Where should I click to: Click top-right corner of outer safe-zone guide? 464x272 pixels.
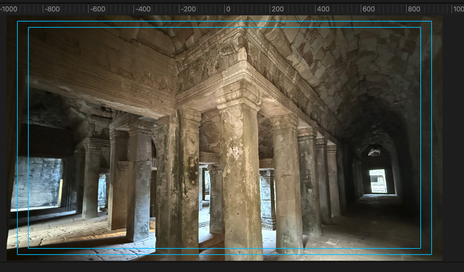pyautogui.click(x=431, y=22)
